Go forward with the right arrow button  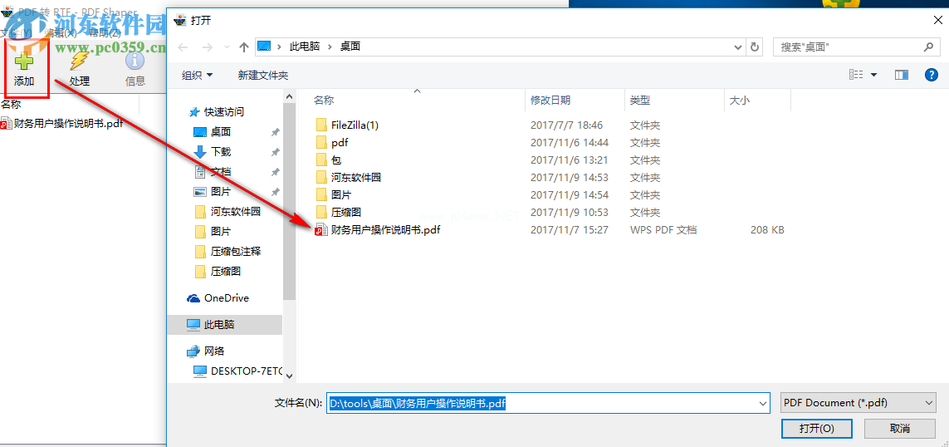point(207,47)
